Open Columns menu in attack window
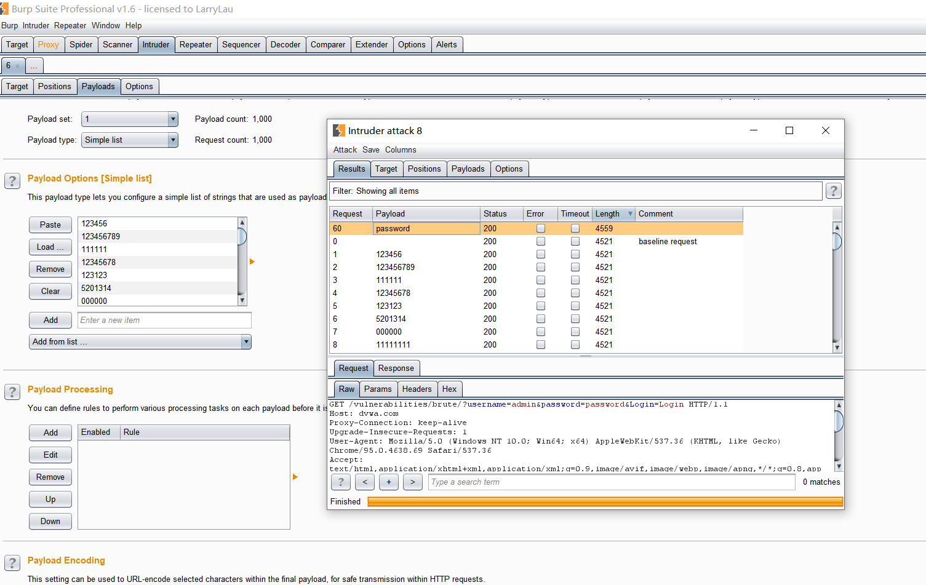 tap(401, 149)
